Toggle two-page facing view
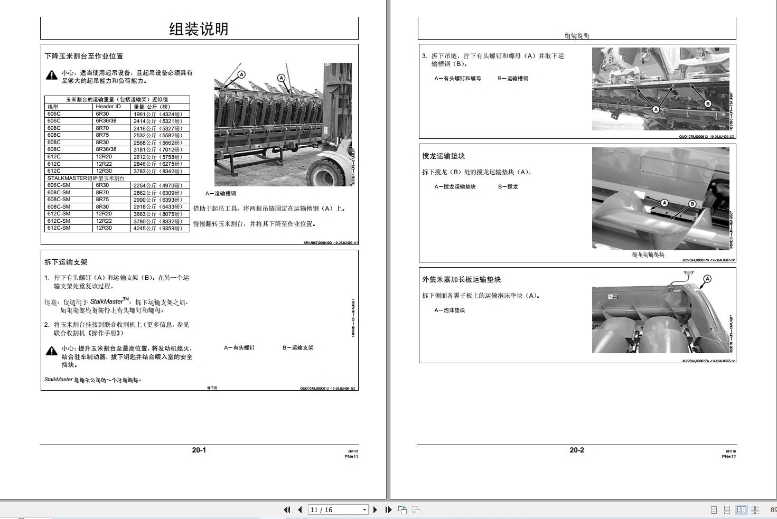Screen dimensions: 777x519 (x=741, y=510)
